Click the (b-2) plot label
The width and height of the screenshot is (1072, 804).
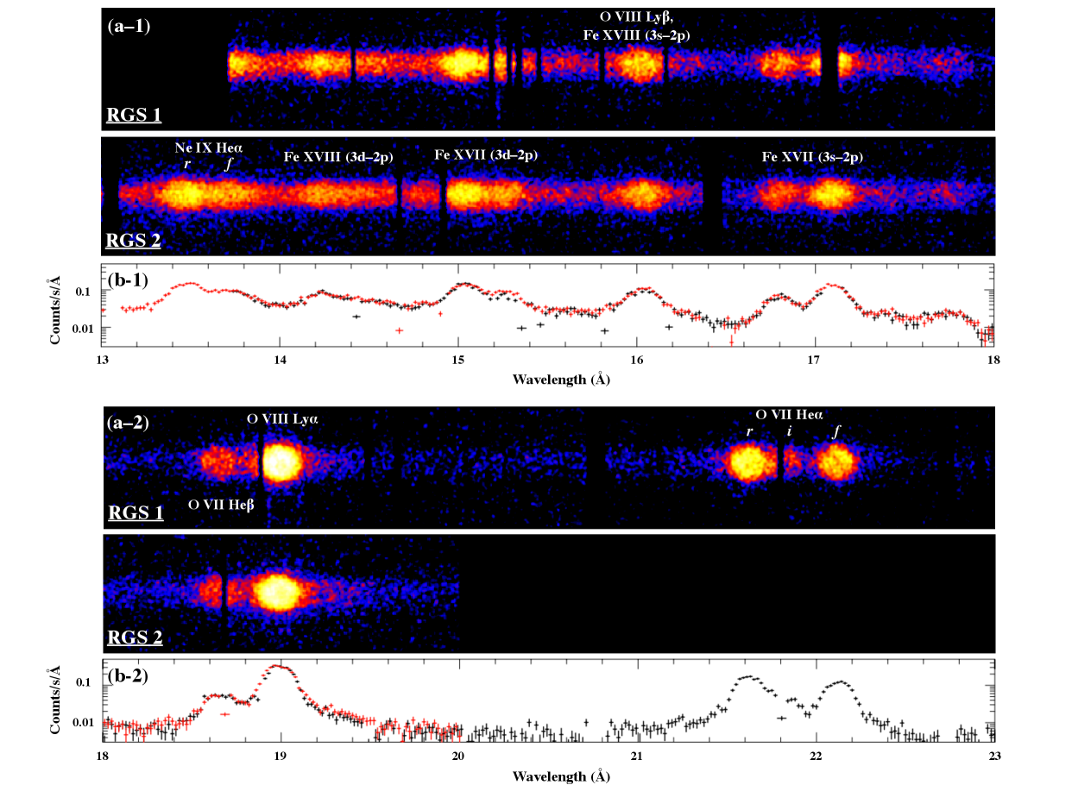tap(127, 675)
